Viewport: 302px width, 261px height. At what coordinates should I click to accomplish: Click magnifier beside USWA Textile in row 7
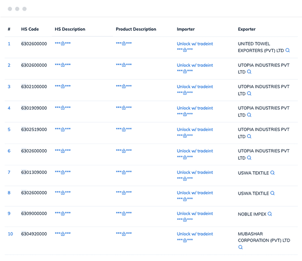[272, 173]
